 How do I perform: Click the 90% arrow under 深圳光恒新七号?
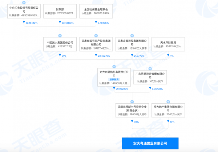click(132, 121)
